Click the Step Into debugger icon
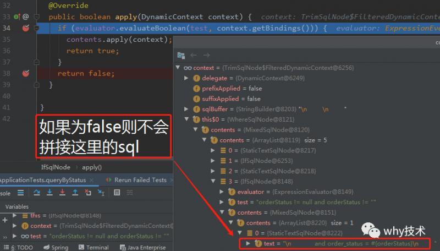Viewport: 440px width, 251px height. (50, 192)
